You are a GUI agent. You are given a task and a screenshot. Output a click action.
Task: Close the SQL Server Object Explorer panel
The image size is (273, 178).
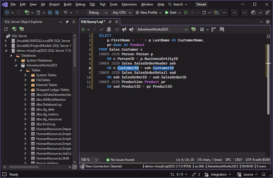pyautogui.click(x=74, y=22)
